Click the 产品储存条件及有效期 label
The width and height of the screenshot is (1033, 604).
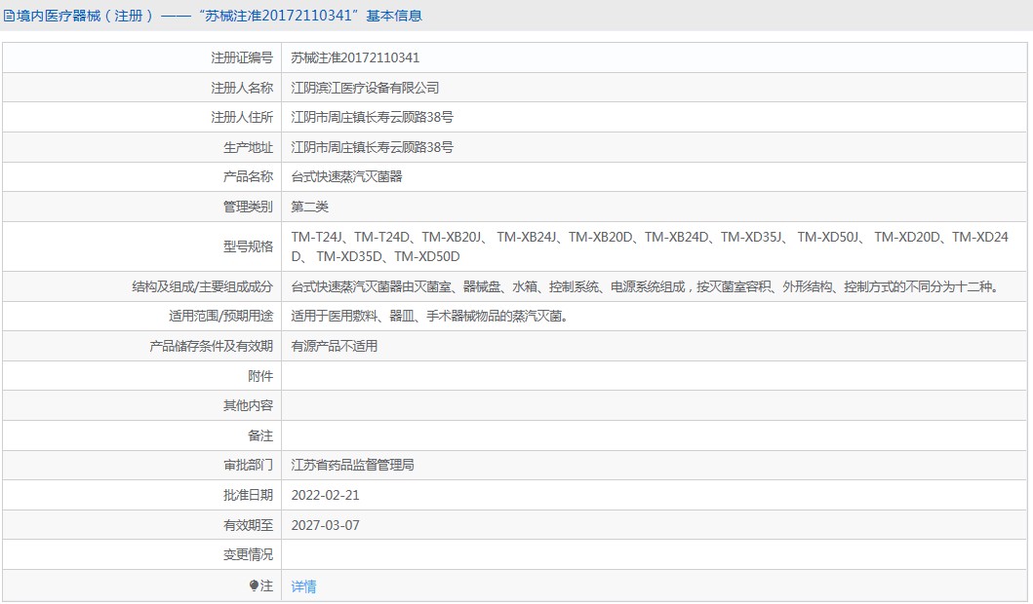[x=211, y=346]
